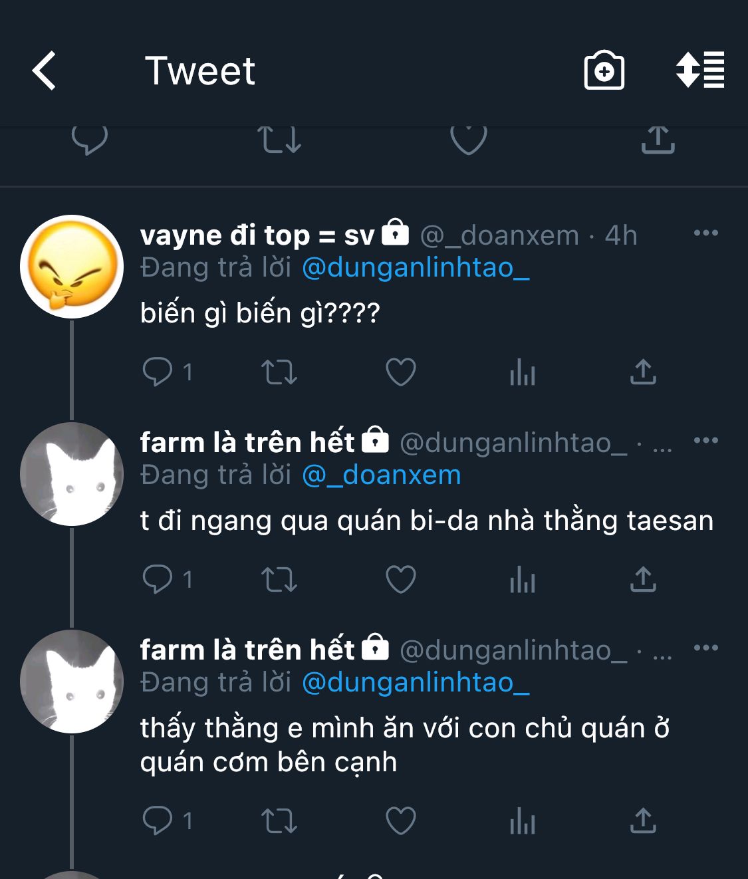Share the 'biến gì biến gì????' tweet

pos(643,372)
